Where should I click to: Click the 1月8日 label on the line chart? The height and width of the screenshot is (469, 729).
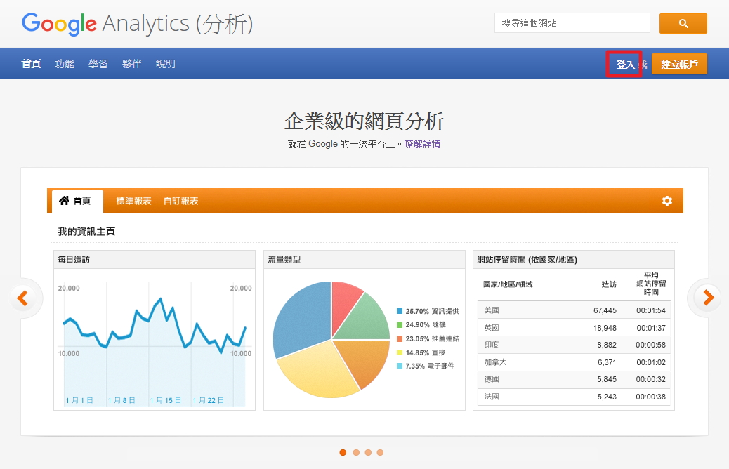[x=121, y=401]
